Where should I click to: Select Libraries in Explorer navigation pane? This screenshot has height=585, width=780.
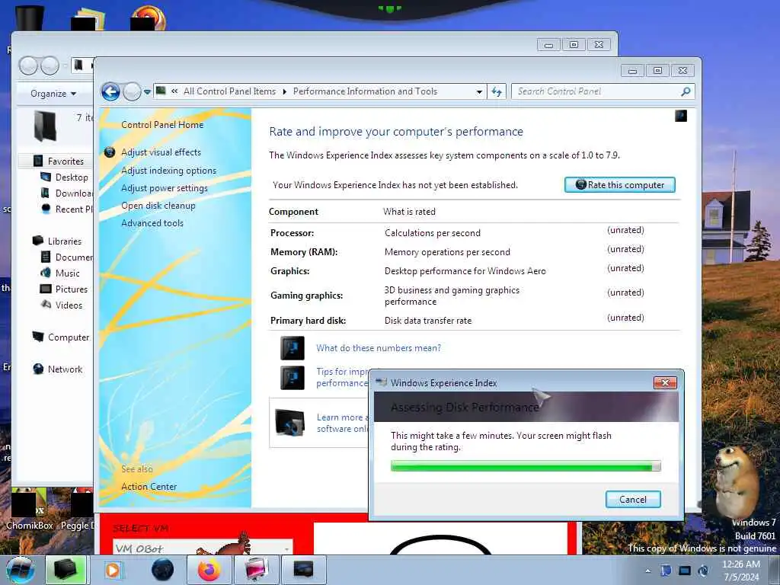point(65,241)
